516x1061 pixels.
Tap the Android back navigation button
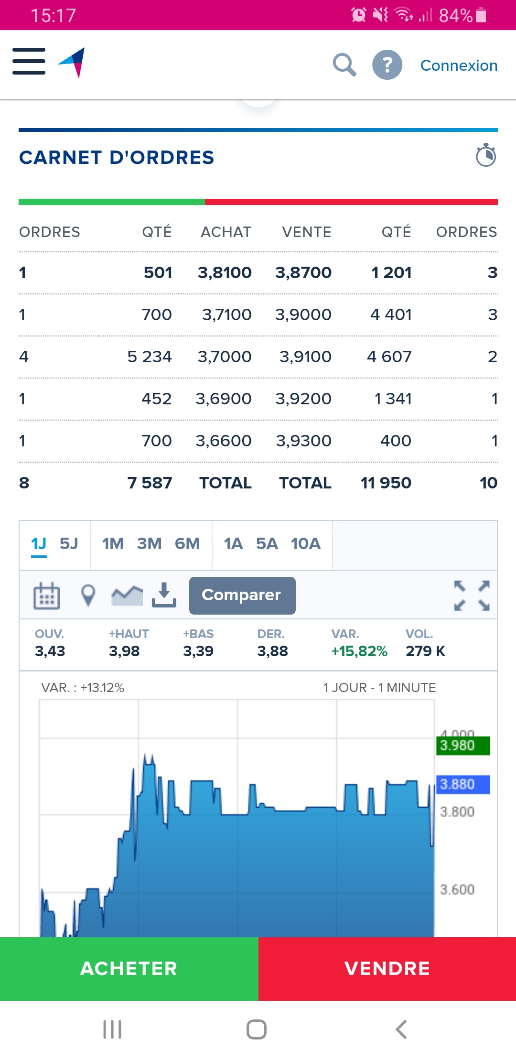(401, 1029)
